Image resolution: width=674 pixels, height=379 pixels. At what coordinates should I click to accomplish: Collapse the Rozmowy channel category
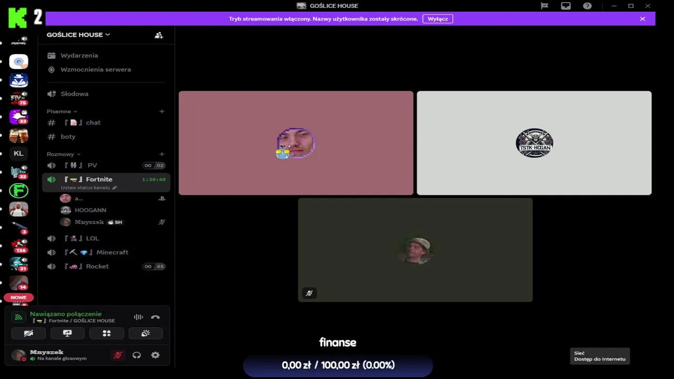click(63, 154)
